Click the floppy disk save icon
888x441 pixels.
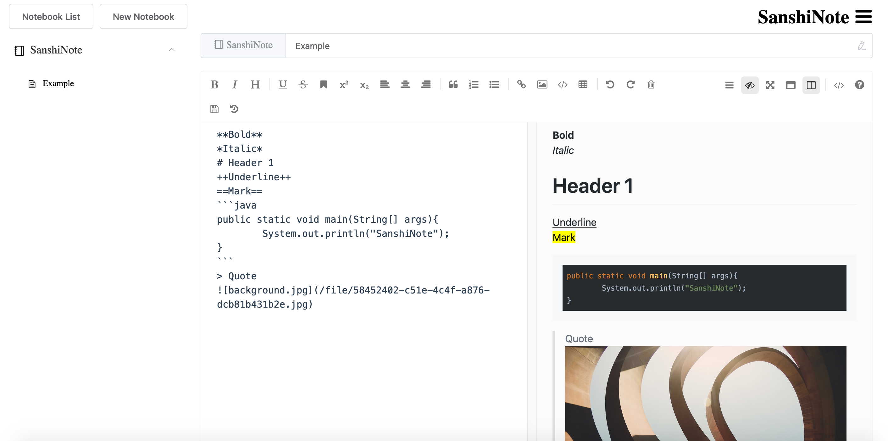point(214,109)
